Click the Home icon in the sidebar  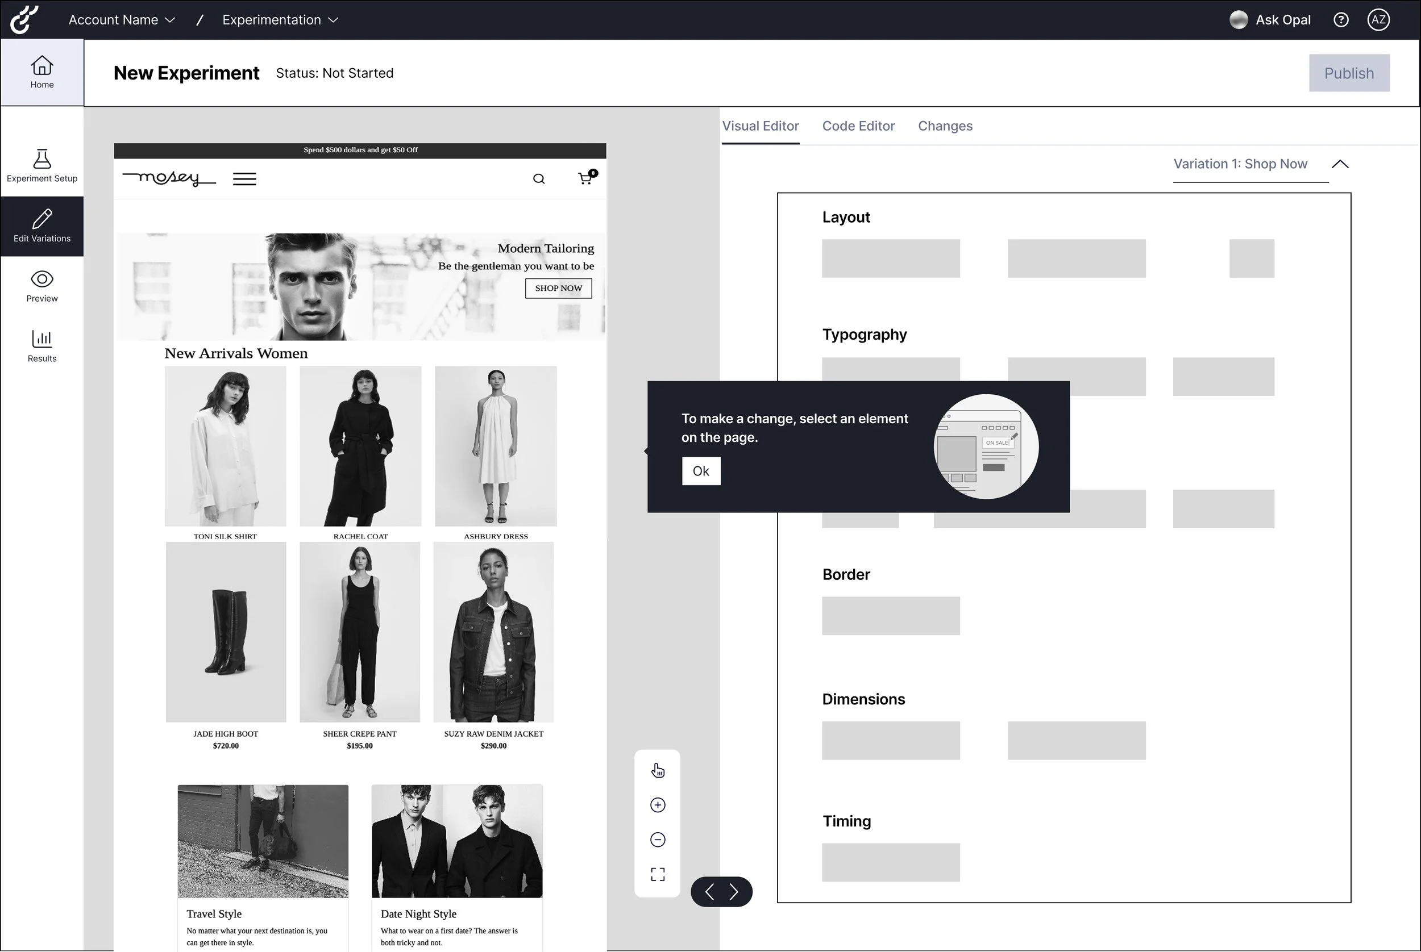pyautogui.click(x=42, y=65)
